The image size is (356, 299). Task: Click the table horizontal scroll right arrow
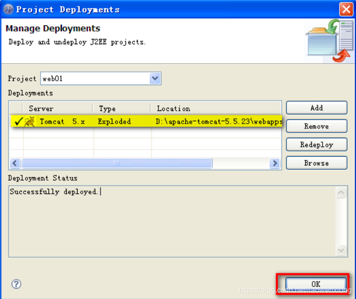tap(275, 163)
